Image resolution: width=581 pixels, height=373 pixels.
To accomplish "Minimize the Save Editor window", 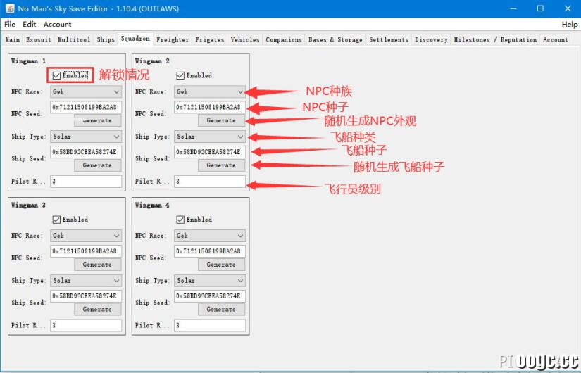I will (x=513, y=8).
